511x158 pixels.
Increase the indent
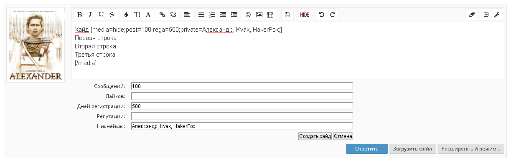[x=234, y=15]
